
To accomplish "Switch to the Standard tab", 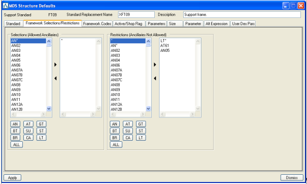I will click(x=13, y=23).
